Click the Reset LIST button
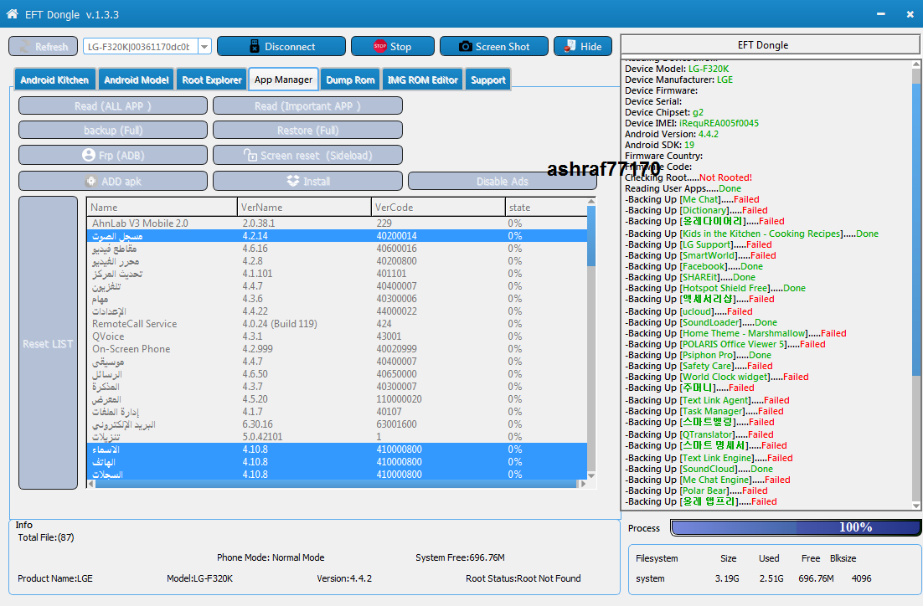The height and width of the screenshot is (606, 923). (x=49, y=343)
